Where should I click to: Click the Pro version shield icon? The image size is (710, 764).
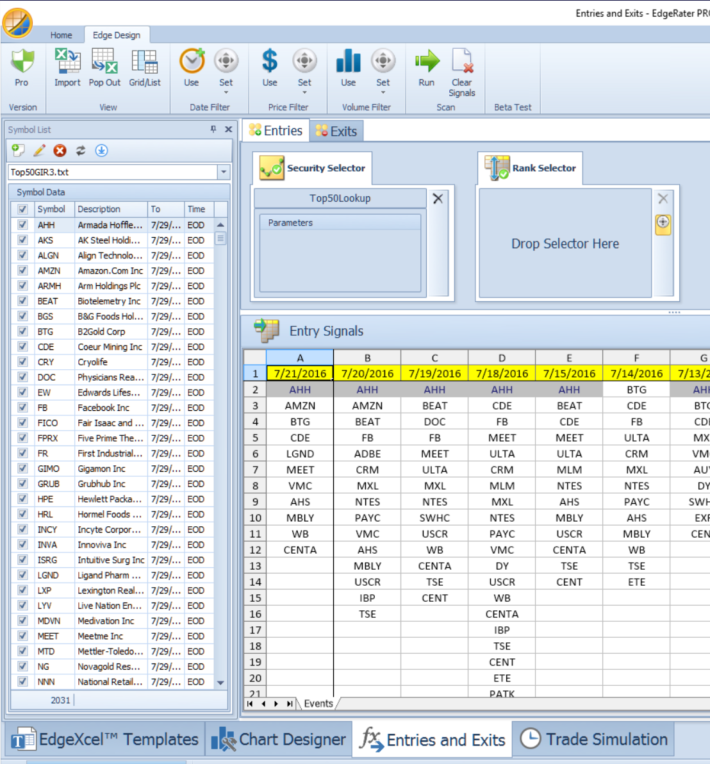(22, 62)
